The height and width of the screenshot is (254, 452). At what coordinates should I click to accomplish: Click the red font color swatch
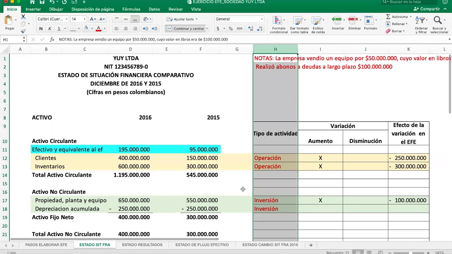tap(99, 29)
